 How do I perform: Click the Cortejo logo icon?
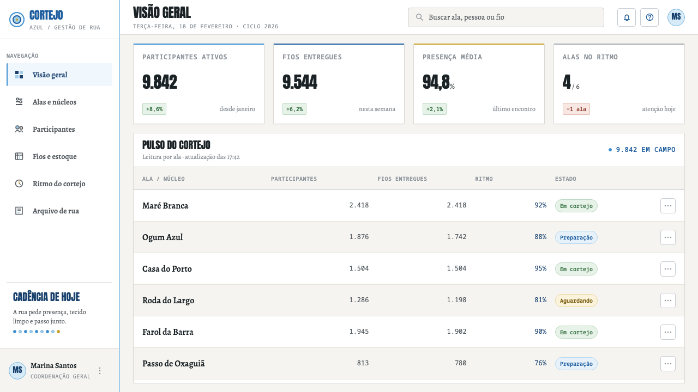tap(17, 20)
